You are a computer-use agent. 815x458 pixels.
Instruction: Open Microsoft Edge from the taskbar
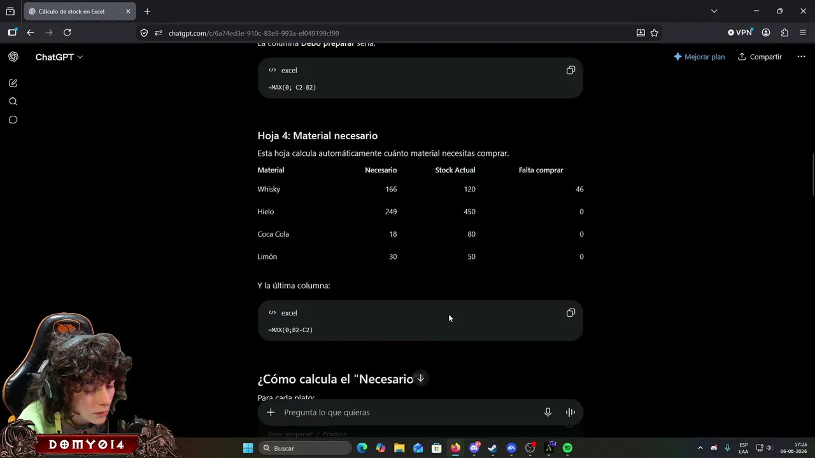pyautogui.click(x=362, y=448)
